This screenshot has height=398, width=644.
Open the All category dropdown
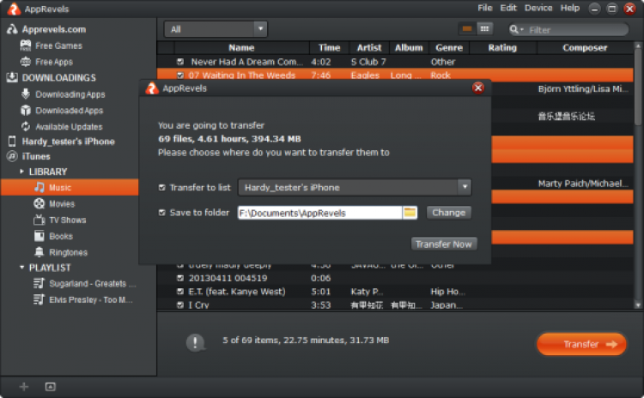tap(216, 29)
